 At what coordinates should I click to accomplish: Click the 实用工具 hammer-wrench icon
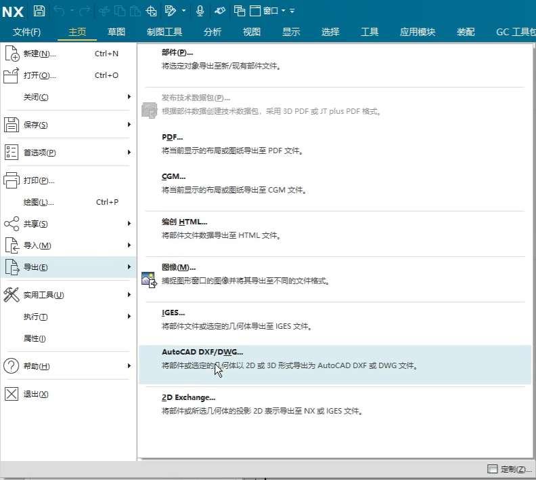12,295
